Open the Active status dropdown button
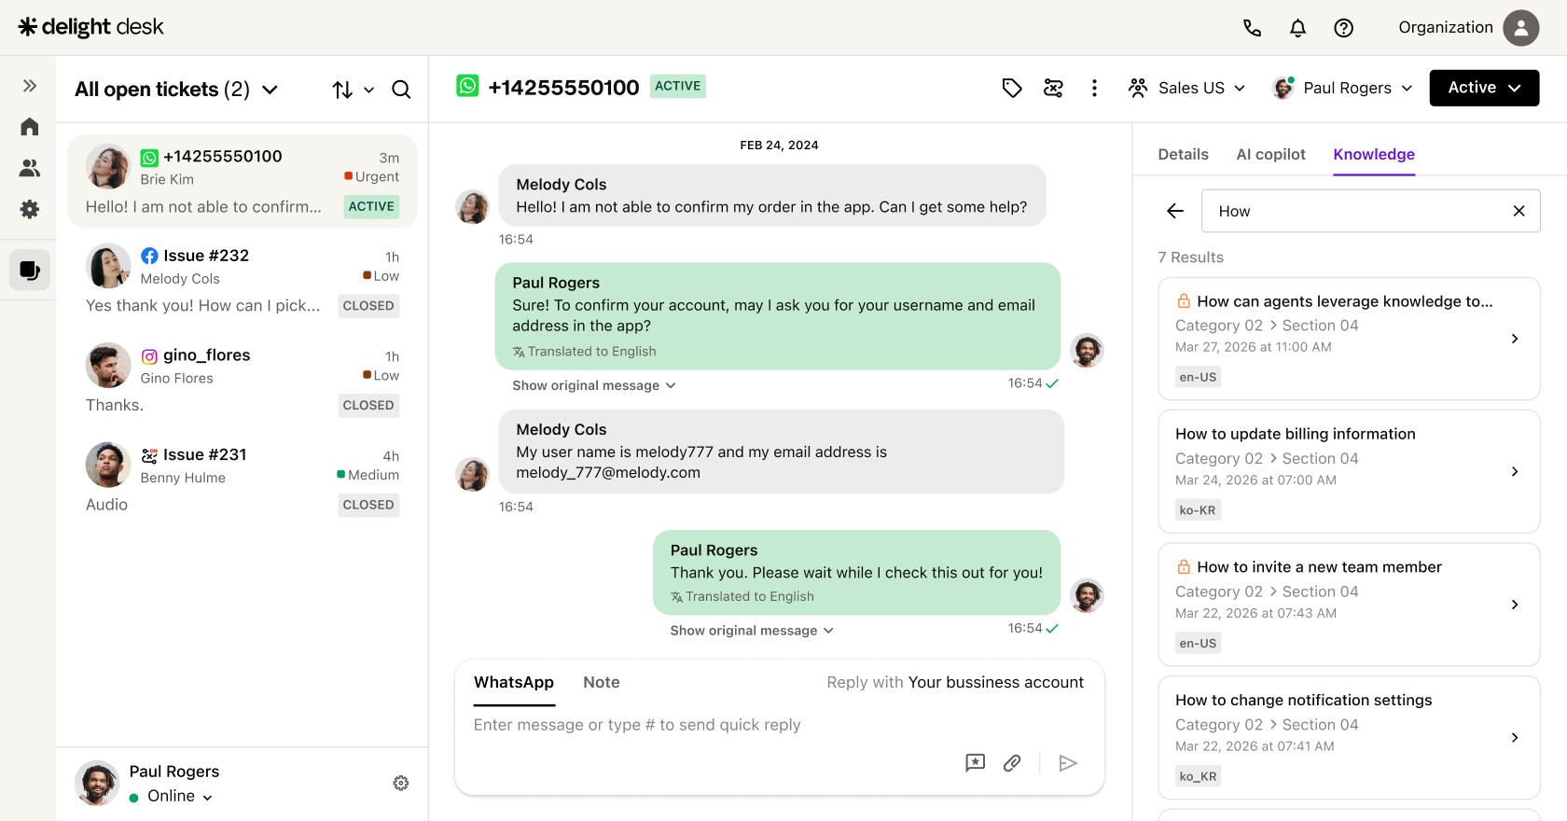Screen dimensions: 1567x821 [x=1484, y=88]
